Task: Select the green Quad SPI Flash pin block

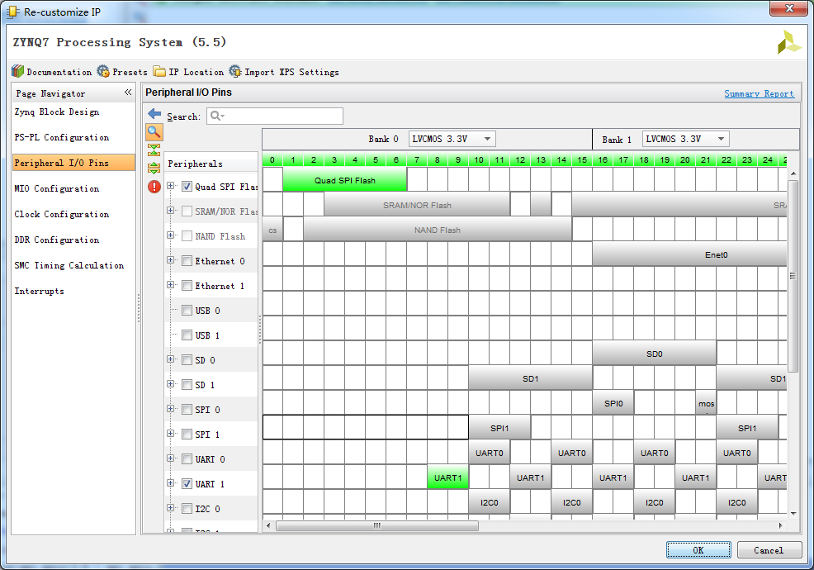Action: [x=345, y=180]
